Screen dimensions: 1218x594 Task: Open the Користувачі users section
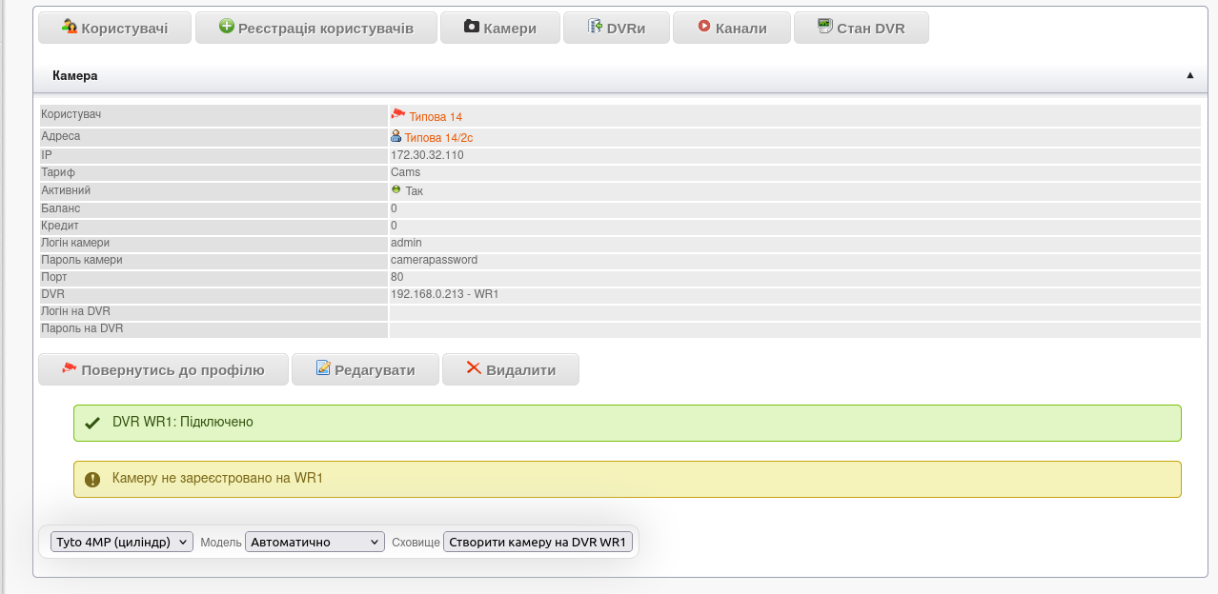[x=114, y=29]
